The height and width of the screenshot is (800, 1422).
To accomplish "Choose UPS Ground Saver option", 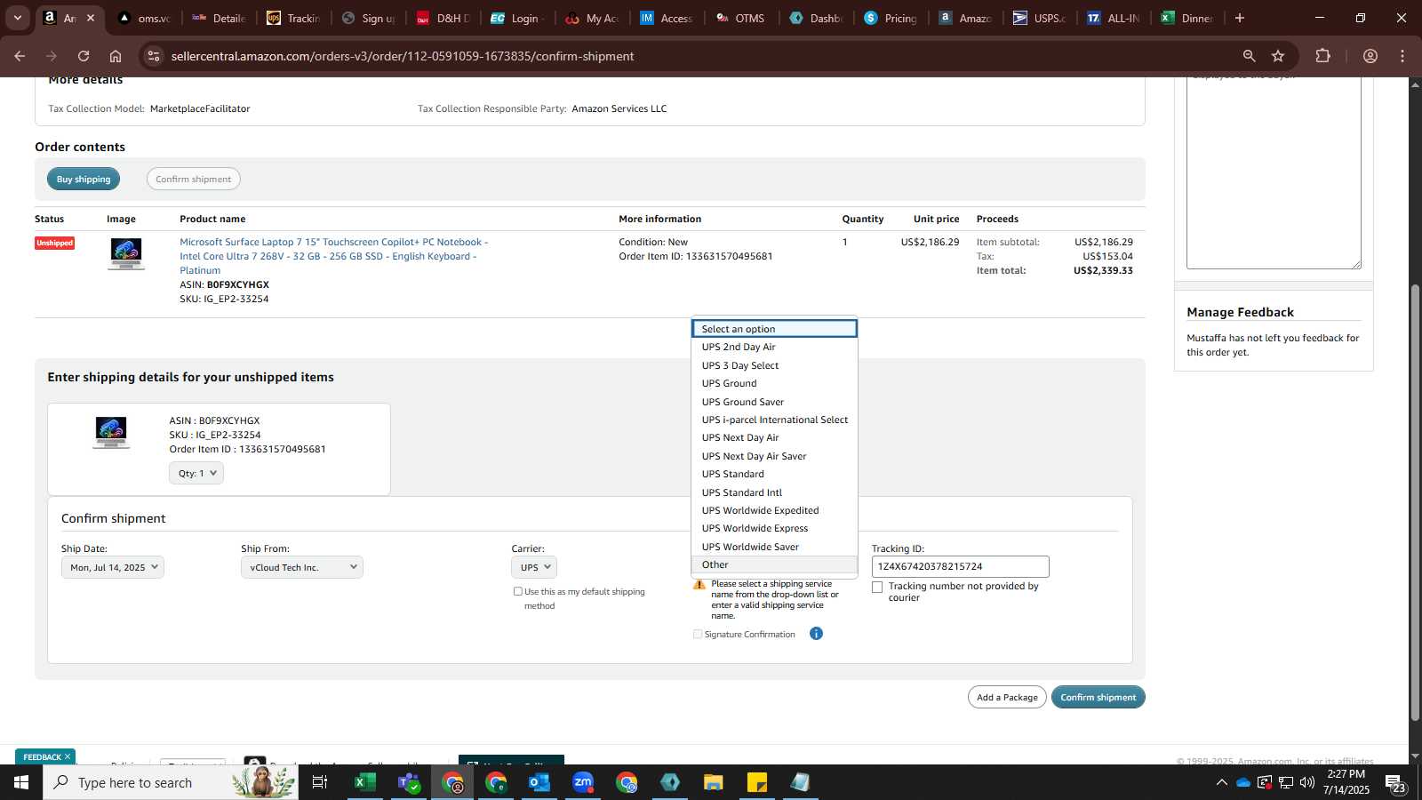I will click(x=774, y=402).
